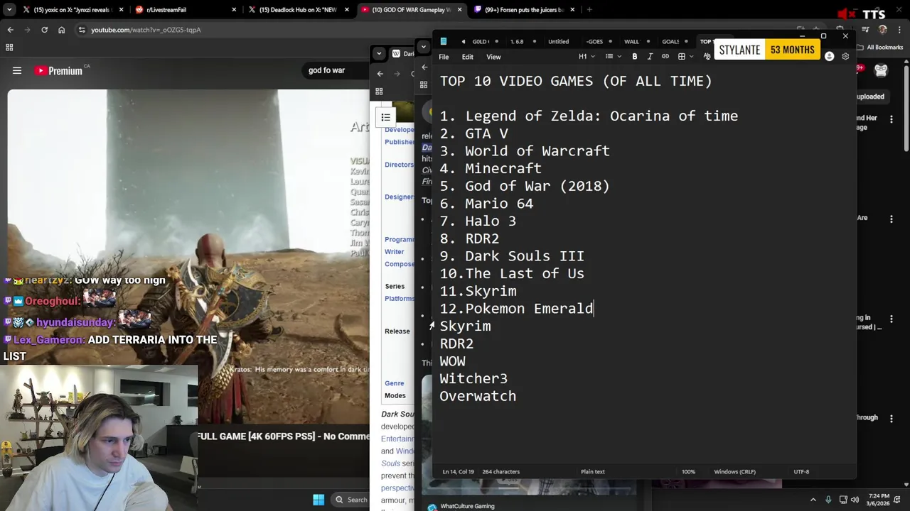Switch to the 1.6.8 Notepad tab
The image size is (910, 511).
point(517,41)
